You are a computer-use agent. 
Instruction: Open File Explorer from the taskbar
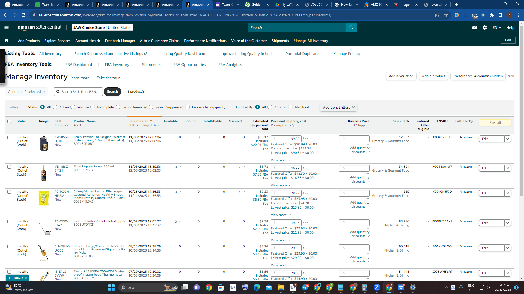click(x=281, y=287)
